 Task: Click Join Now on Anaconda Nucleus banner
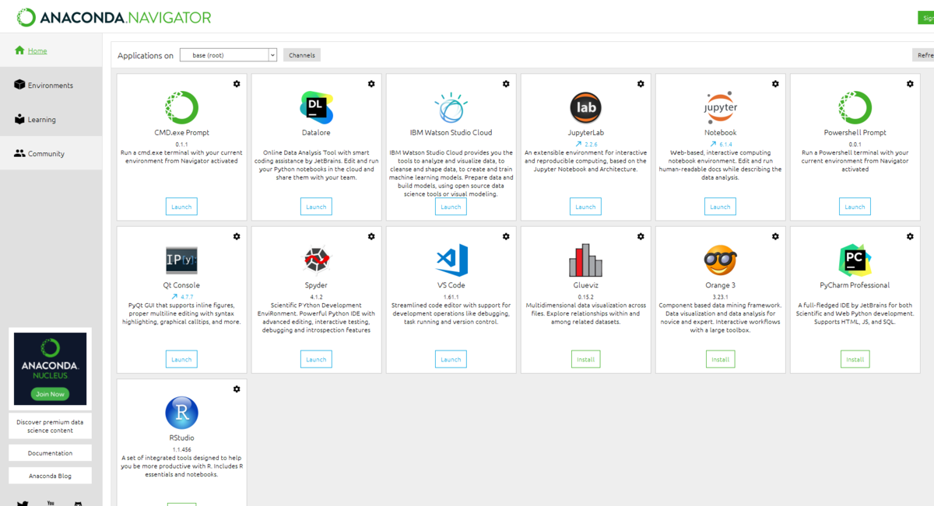[x=50, y=394]
